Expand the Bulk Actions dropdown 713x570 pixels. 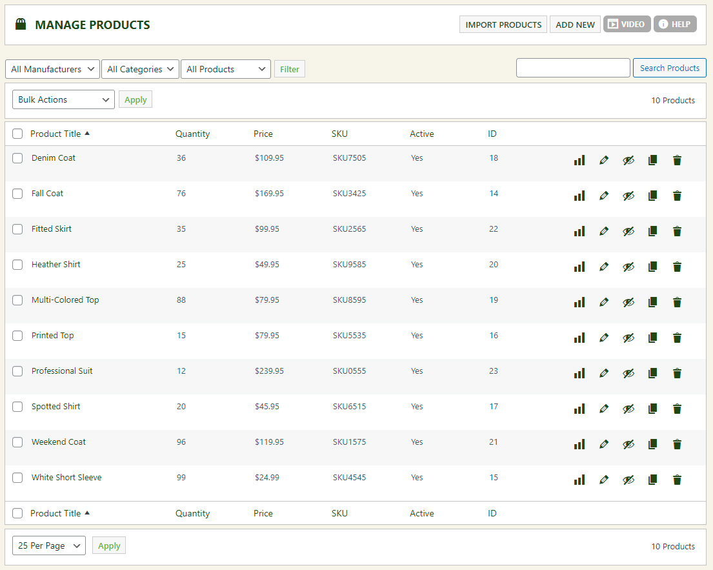[63, 99]
